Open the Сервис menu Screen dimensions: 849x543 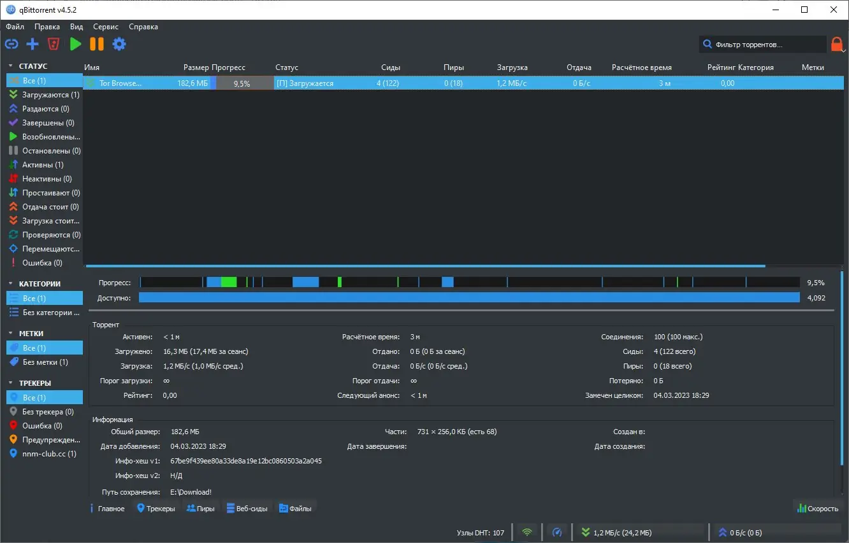click(106, 27)
